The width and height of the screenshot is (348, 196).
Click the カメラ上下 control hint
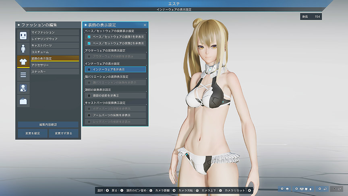(212, 190)
